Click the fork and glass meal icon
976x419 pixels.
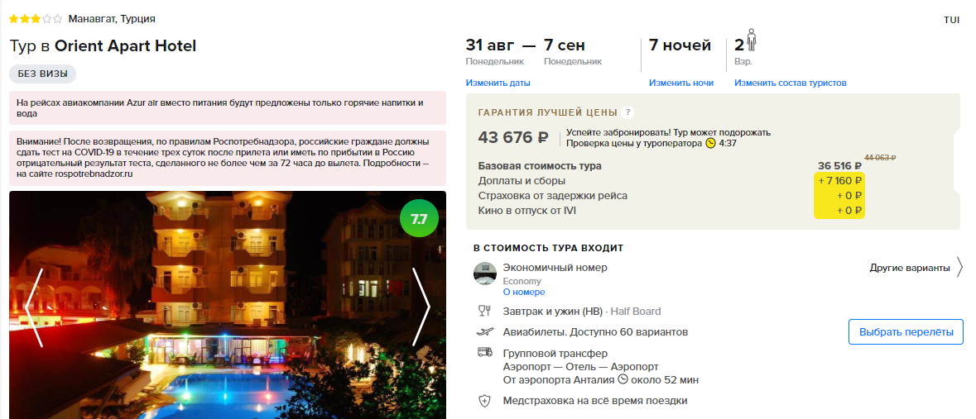484,312
